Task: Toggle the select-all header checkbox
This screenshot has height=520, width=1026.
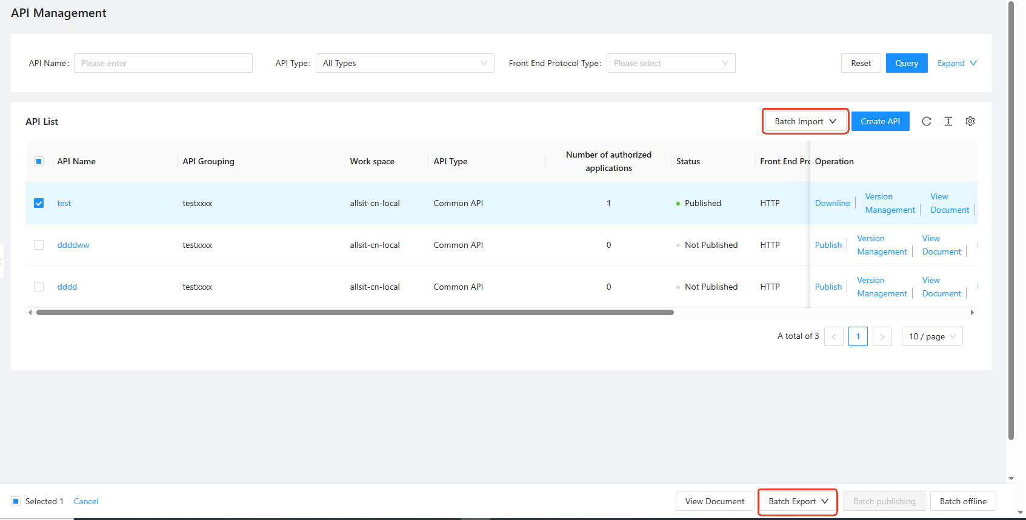Action: [x=39, y=161]
